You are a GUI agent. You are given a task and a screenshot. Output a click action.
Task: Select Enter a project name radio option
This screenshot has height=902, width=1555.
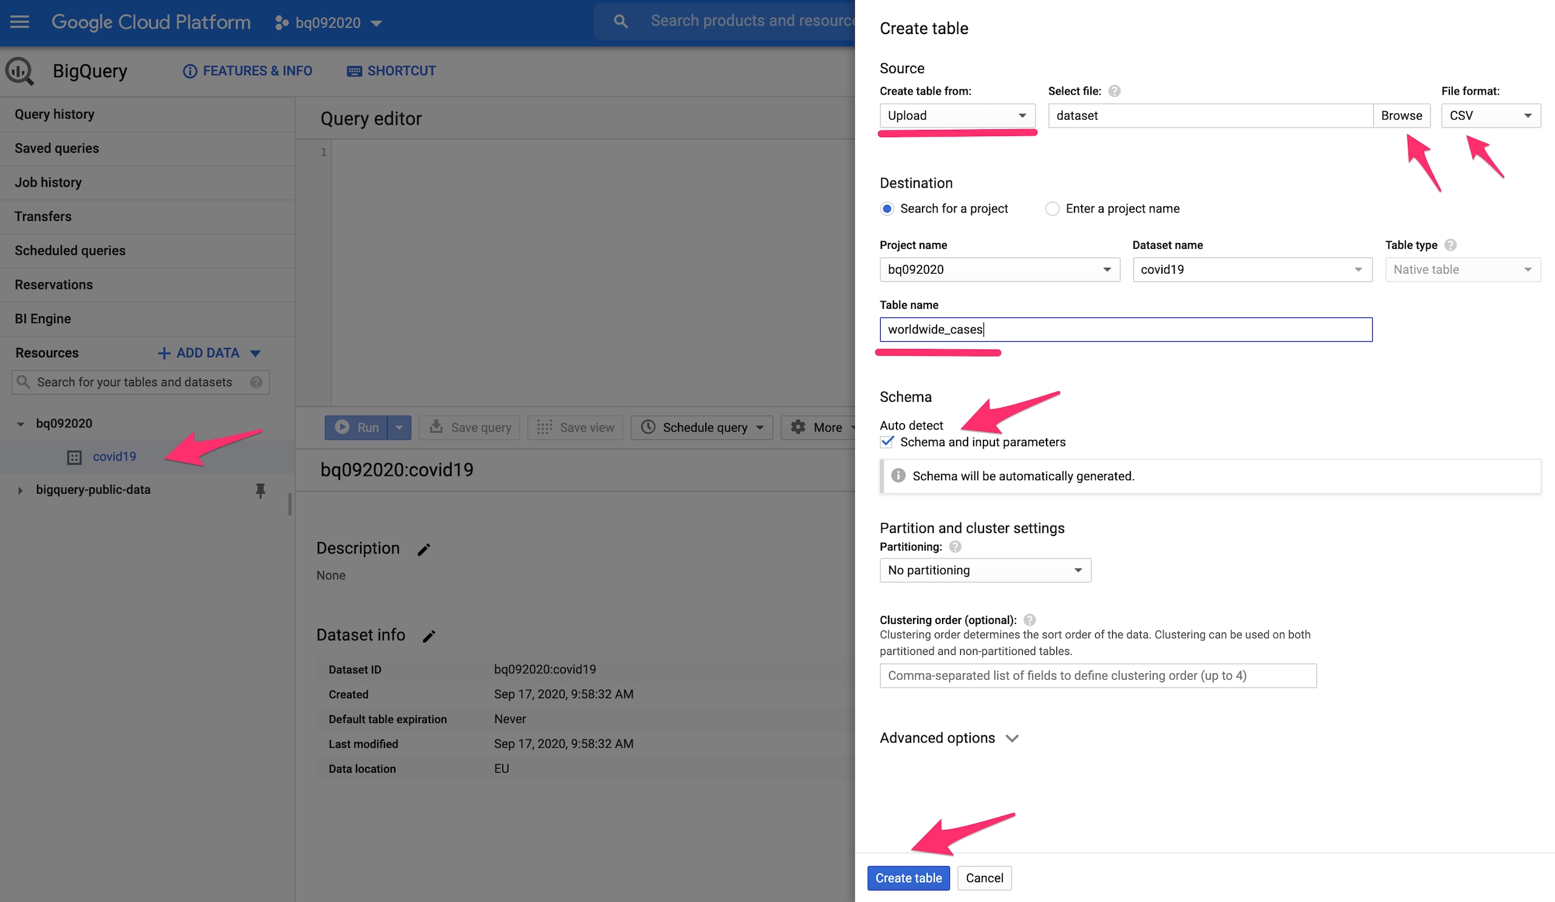(1052, 209)
